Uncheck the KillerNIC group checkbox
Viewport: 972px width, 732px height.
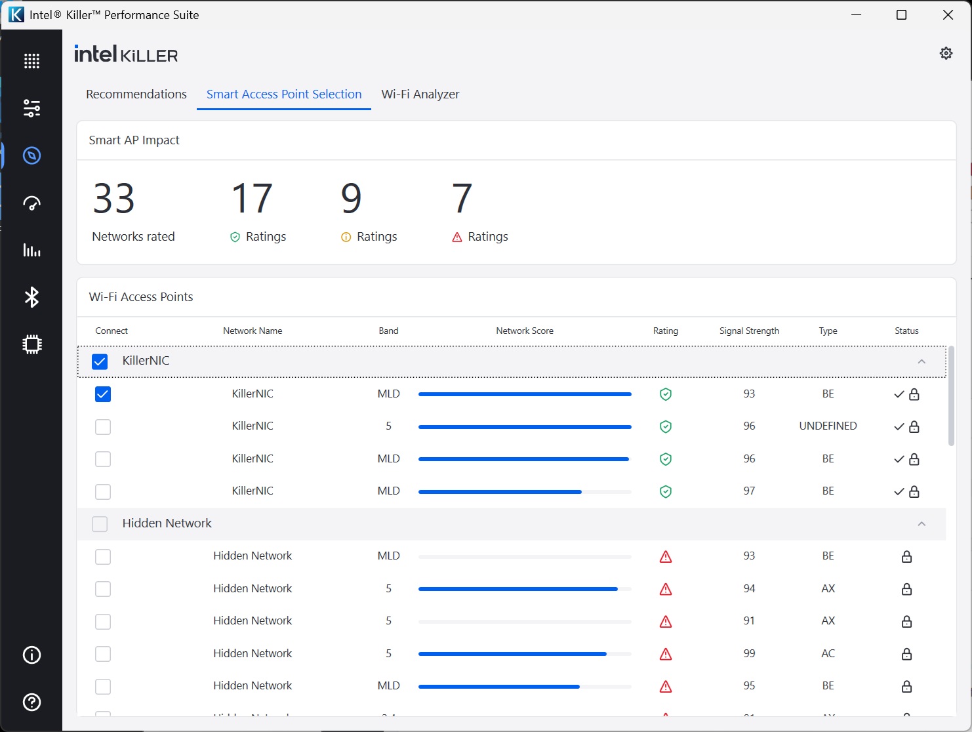pos(100,361)
